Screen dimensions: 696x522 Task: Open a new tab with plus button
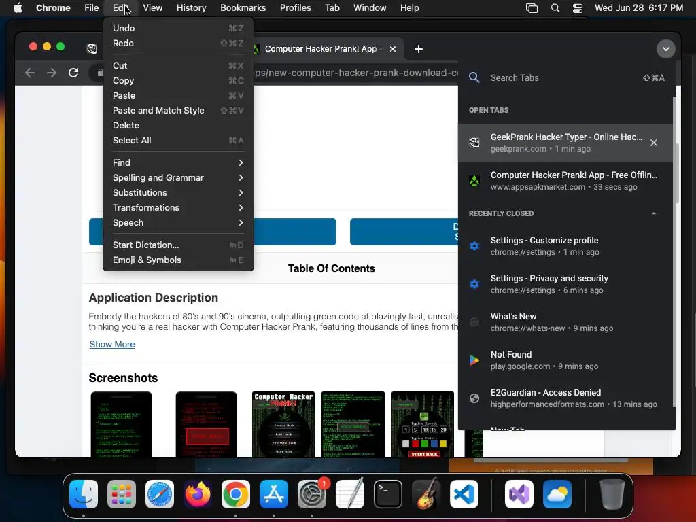pos(419,49)
